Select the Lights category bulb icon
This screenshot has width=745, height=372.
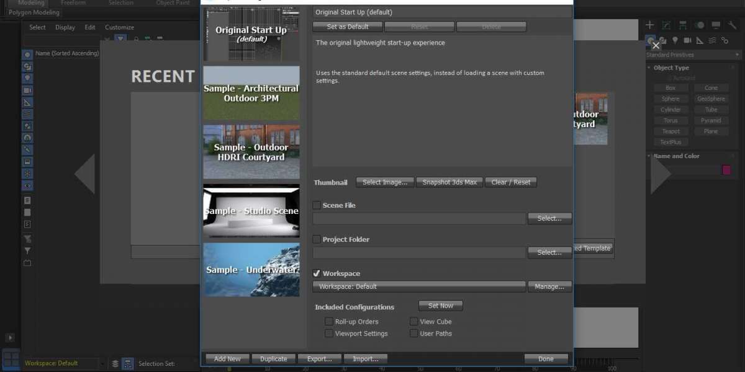(675, 40)
